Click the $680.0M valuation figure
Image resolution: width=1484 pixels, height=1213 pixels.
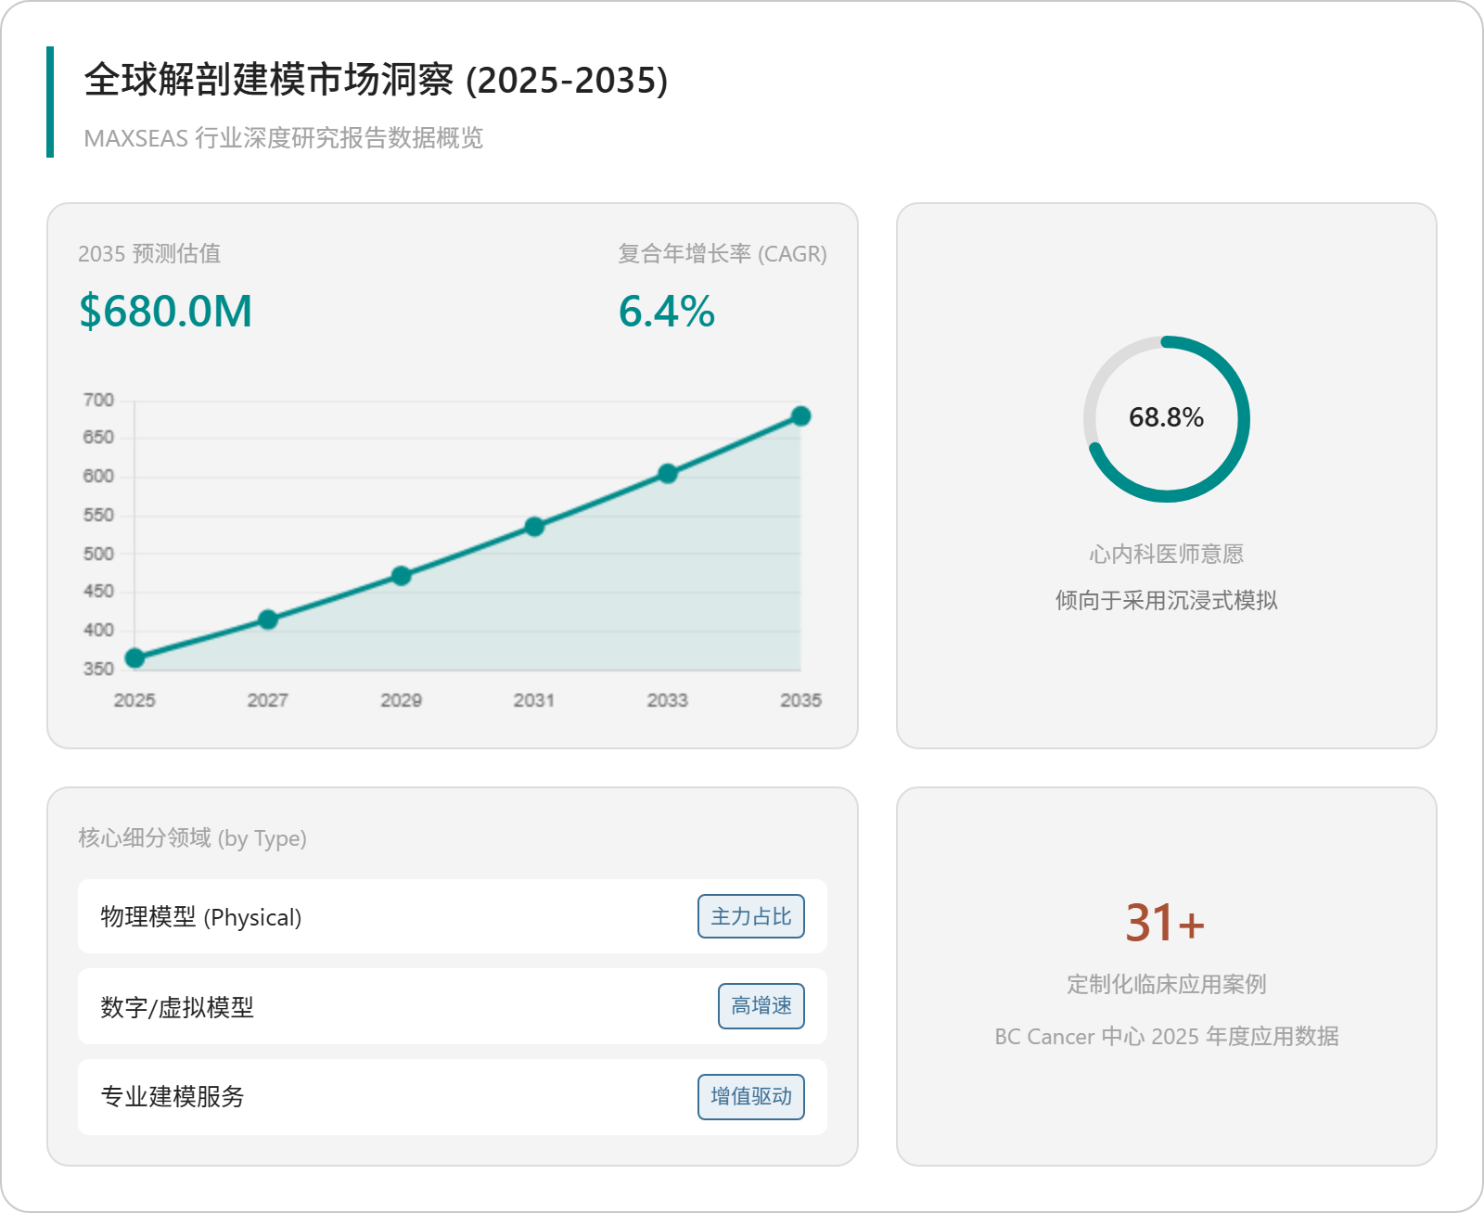pyautogui.click(x=166, y=311)
